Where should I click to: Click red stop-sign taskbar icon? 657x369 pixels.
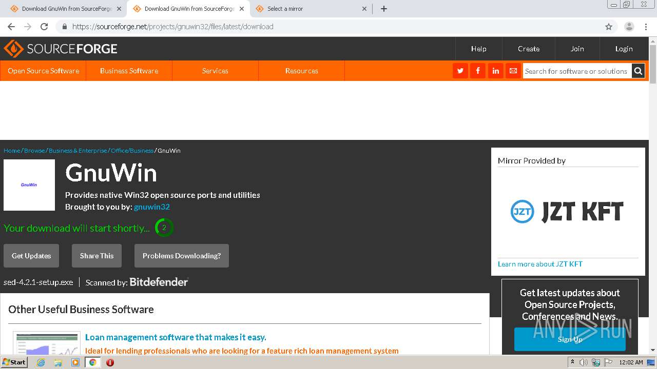pyautogui.click(x=110, y=362)
